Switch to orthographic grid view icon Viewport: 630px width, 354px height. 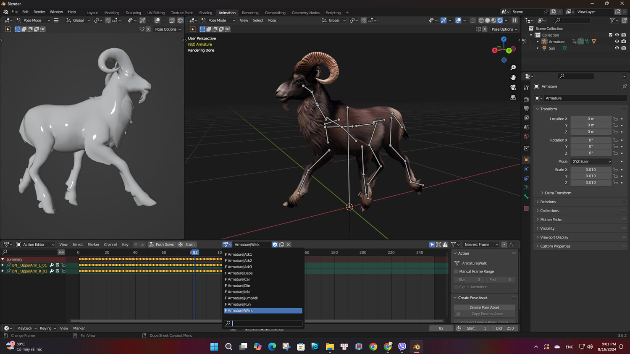coord(513,97)
